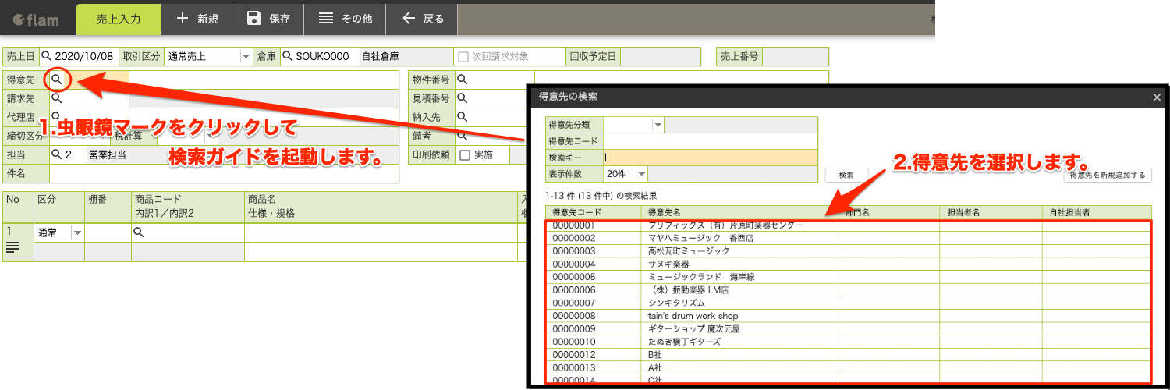Focus the 得意先コード input field

711,141
